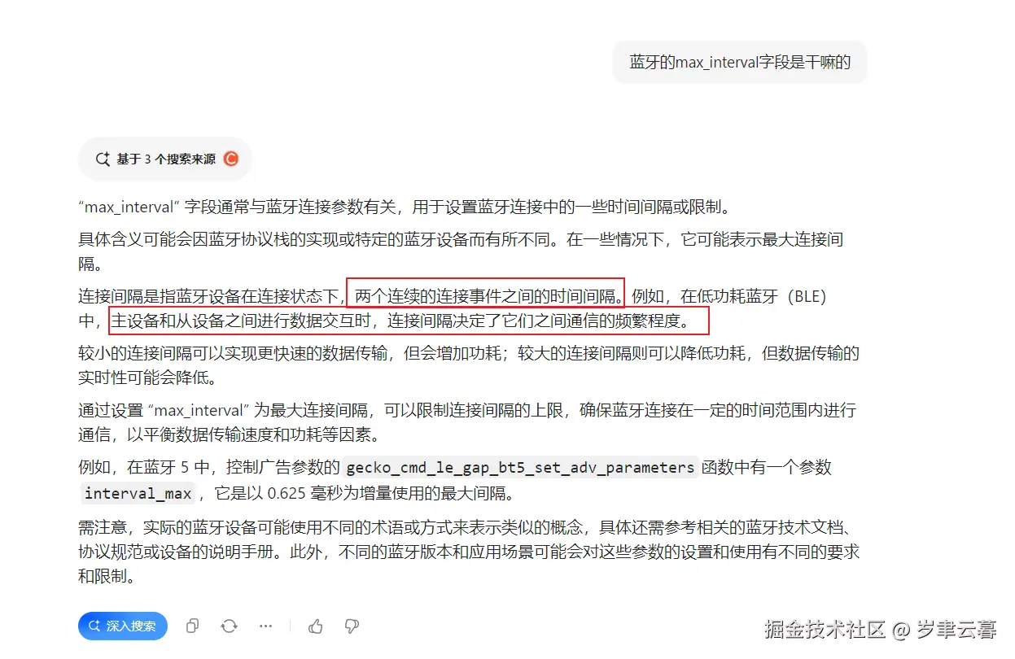The height and width of the screenshot is (659, 1015).
Task: Click the first paragraph starting “max_interval” 字段
Action: (400, 207)
